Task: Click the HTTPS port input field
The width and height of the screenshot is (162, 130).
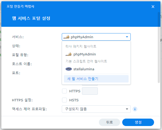Action: click(90, 91)
